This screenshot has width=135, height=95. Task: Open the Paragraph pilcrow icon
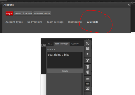tap(87, 72)
